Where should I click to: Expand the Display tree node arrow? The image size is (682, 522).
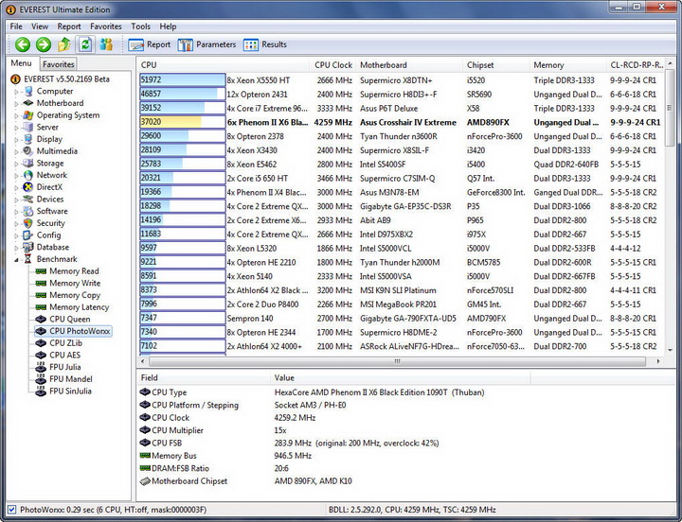[x=16, y=140]
